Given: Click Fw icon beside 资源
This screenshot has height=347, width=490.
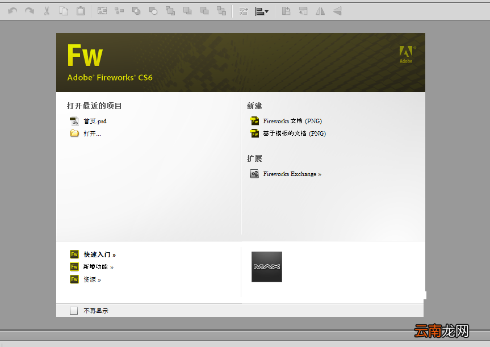Looking at the screenshot, I should (x=74, y=279).
